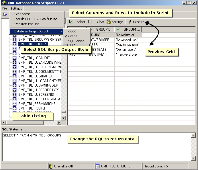
Task: Click Set Commit in Settings menu
Action: 22,14
